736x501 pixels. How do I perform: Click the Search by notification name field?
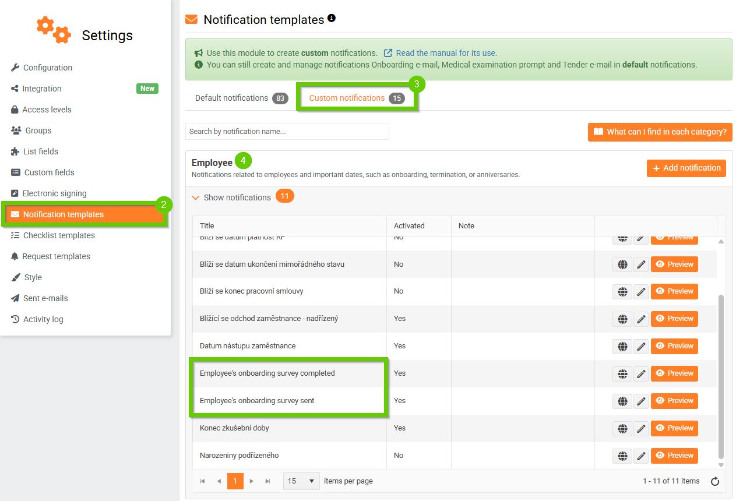tap(287, 132)
